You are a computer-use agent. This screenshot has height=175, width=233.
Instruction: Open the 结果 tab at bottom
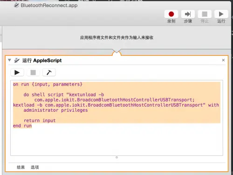[21, 167]
